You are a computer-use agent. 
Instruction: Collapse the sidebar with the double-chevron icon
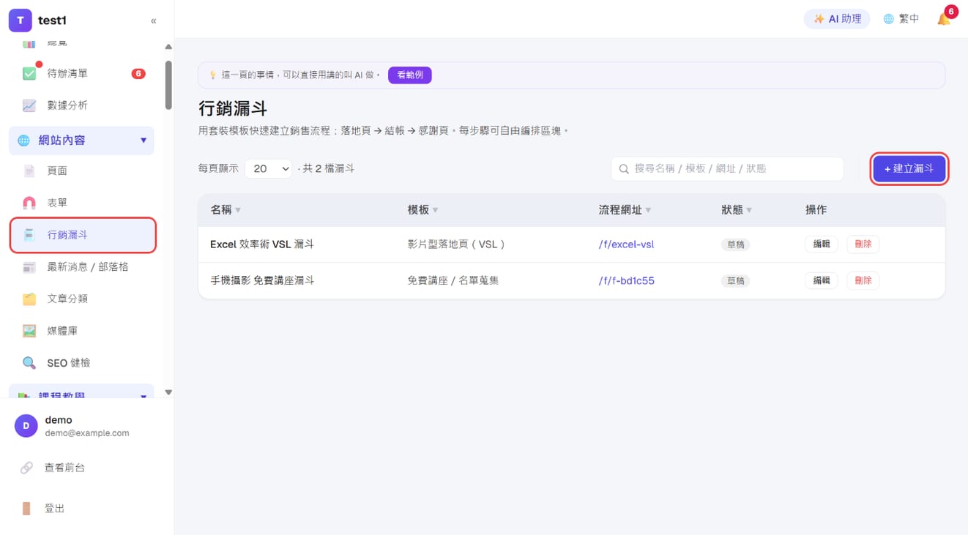point(153,20)
